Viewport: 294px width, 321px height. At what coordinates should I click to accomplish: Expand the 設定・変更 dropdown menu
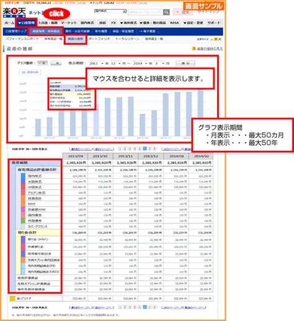pyautogui.click(x=193, y=23)
